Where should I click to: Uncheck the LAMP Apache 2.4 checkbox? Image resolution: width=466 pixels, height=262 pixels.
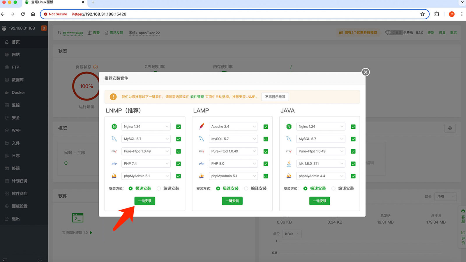point(266,127)
